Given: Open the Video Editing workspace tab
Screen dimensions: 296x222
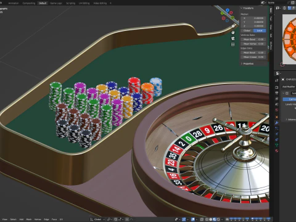Looking at the screenshot, I should coord(100,3).
